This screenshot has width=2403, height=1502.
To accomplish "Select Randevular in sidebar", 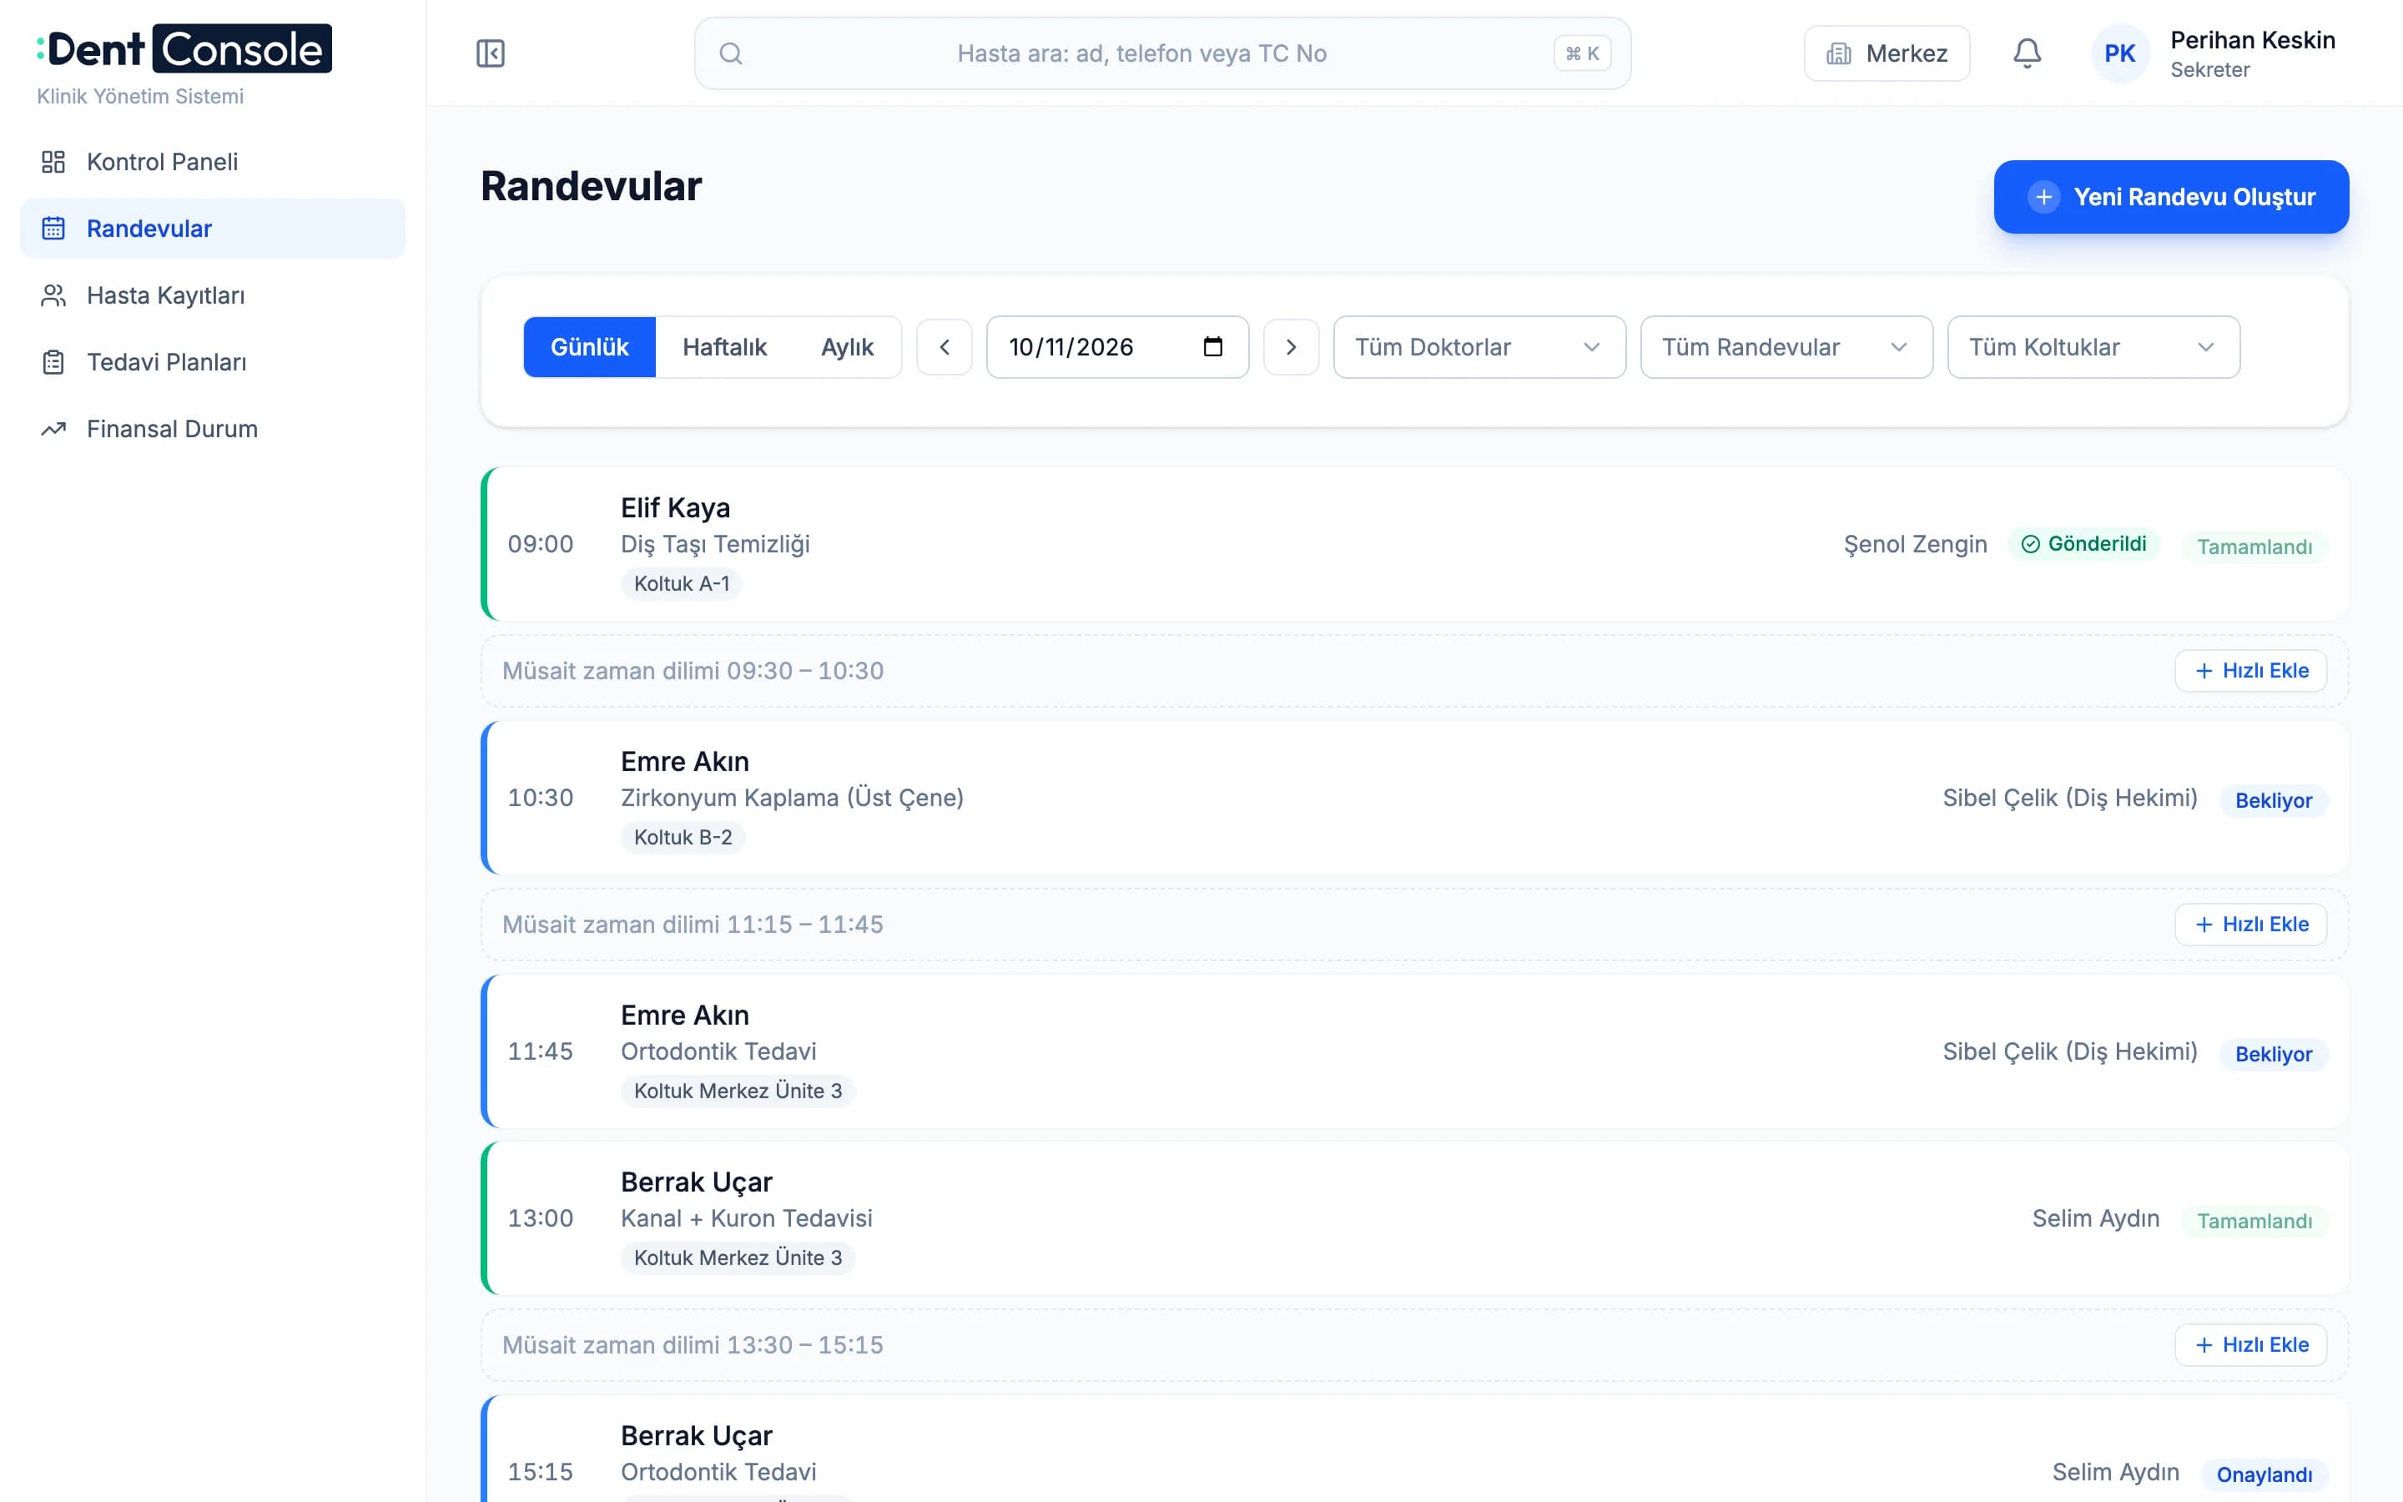I will [213, 229].
